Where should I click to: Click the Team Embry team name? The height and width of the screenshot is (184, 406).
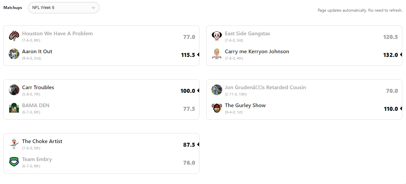(37, 159)
